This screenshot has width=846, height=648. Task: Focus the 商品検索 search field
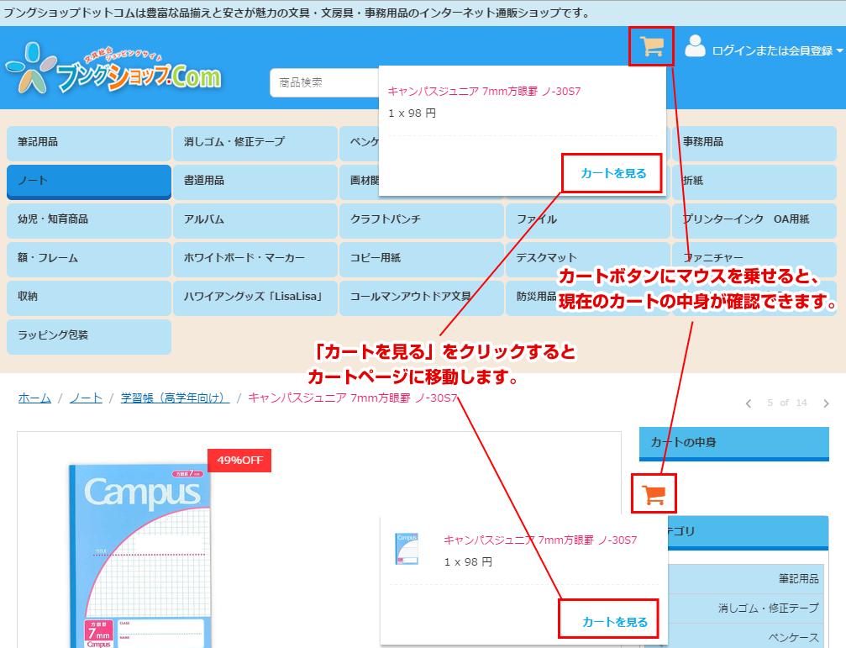click(x=324, y=82)
